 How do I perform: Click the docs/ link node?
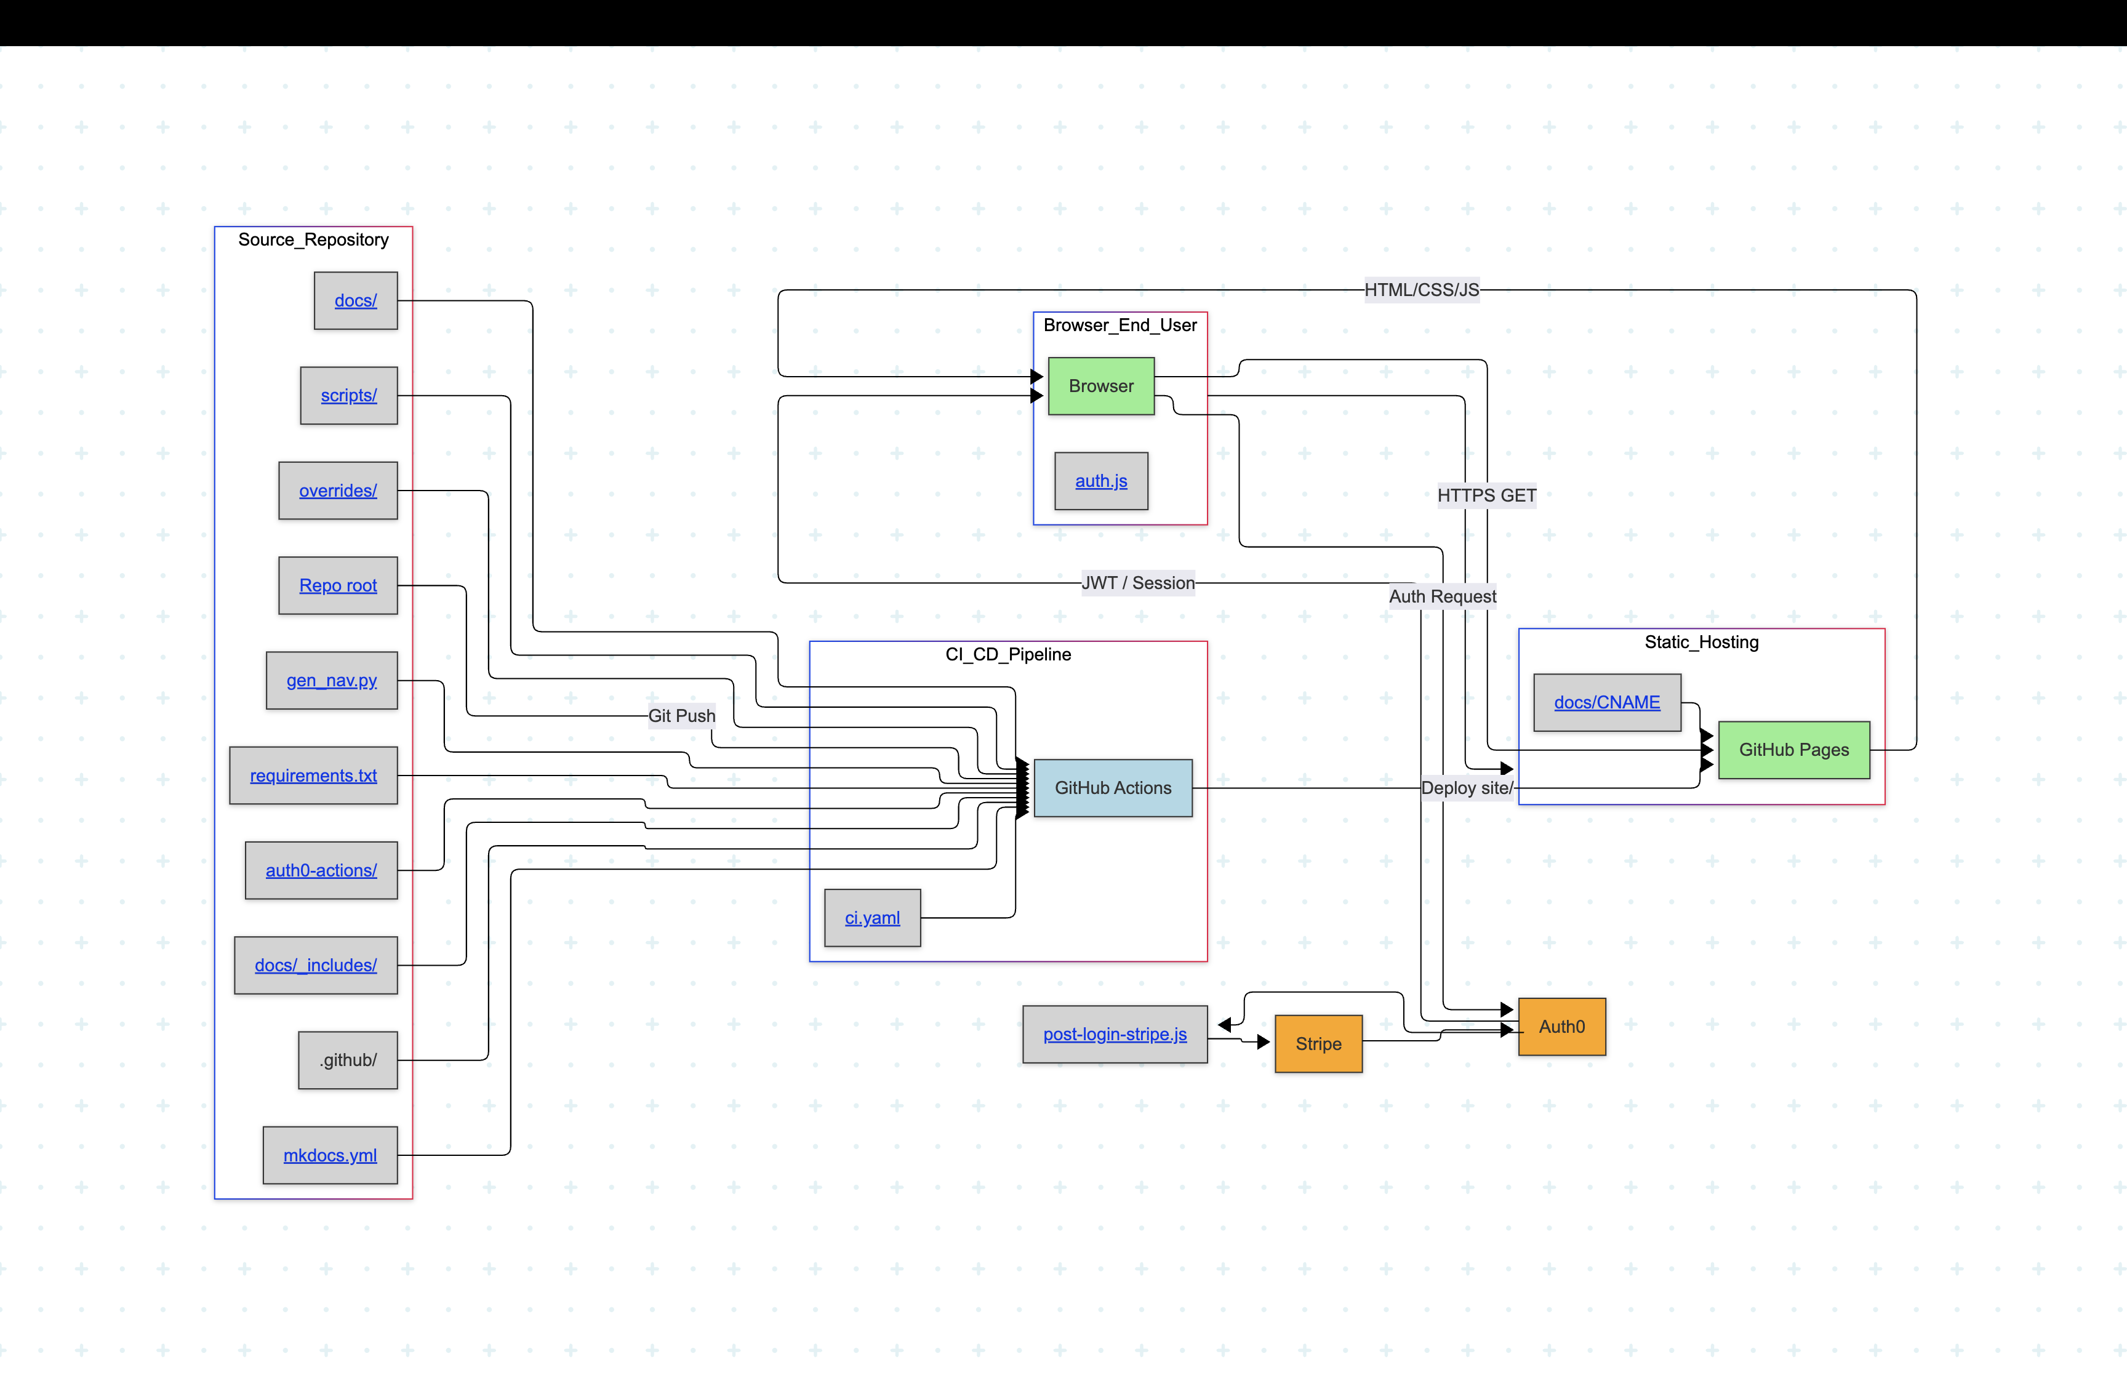coord(355,301)
